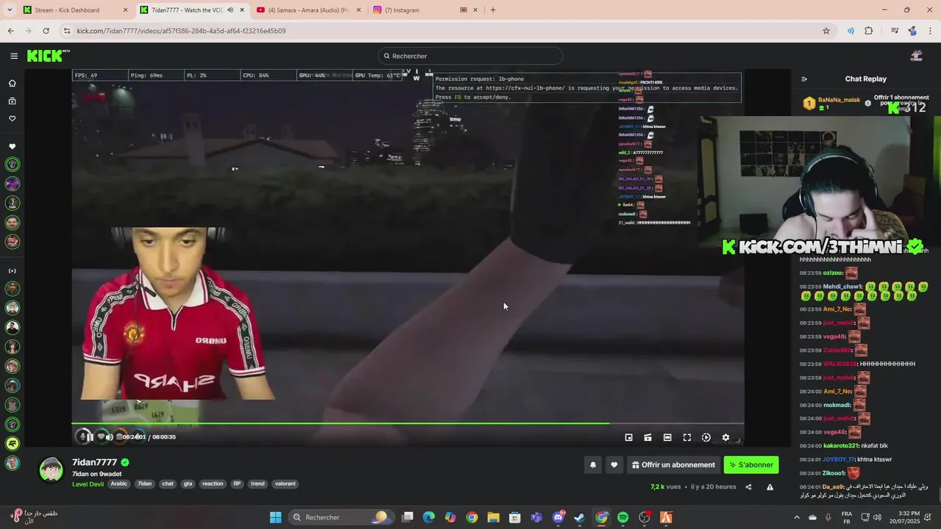
Task: Open BaNaNa_malak top gifter entry
Action: pyautogui.click(x=831, y=103)
